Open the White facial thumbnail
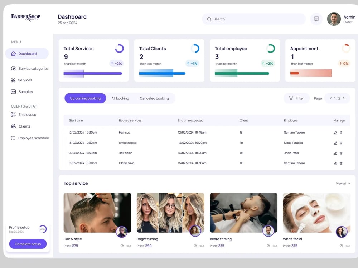The width and height of the screenshot is (358, 268). point(316,213)
